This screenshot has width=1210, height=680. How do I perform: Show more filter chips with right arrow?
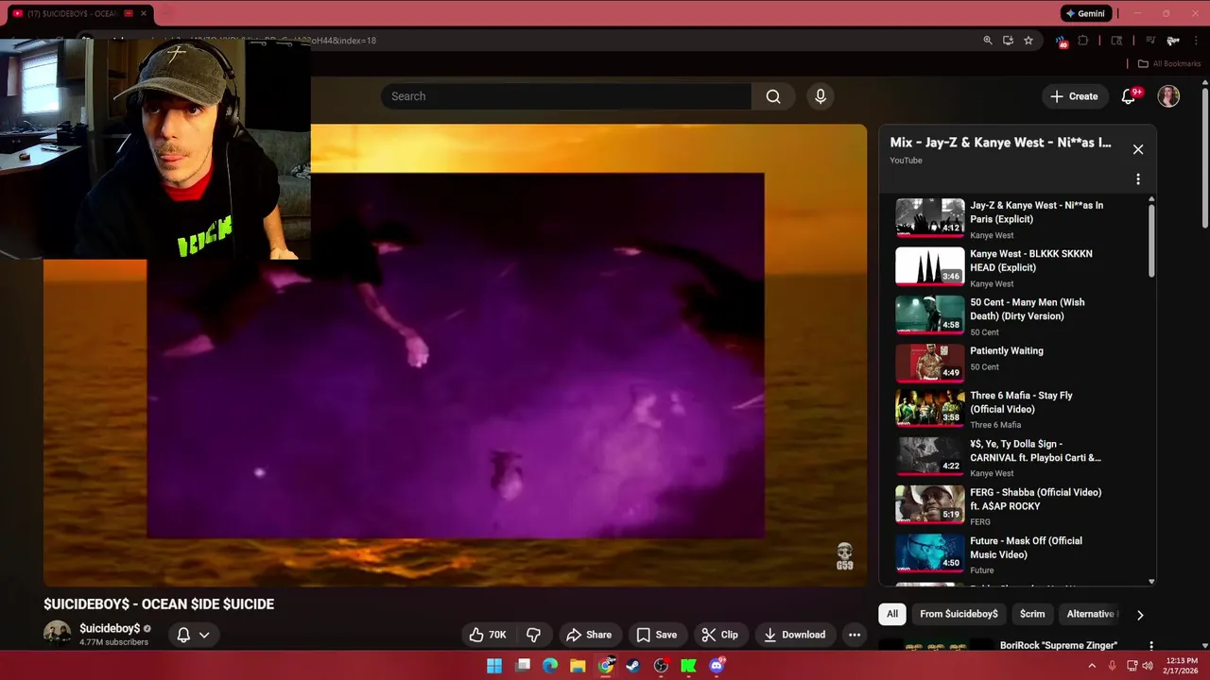tap(1140, 615)
